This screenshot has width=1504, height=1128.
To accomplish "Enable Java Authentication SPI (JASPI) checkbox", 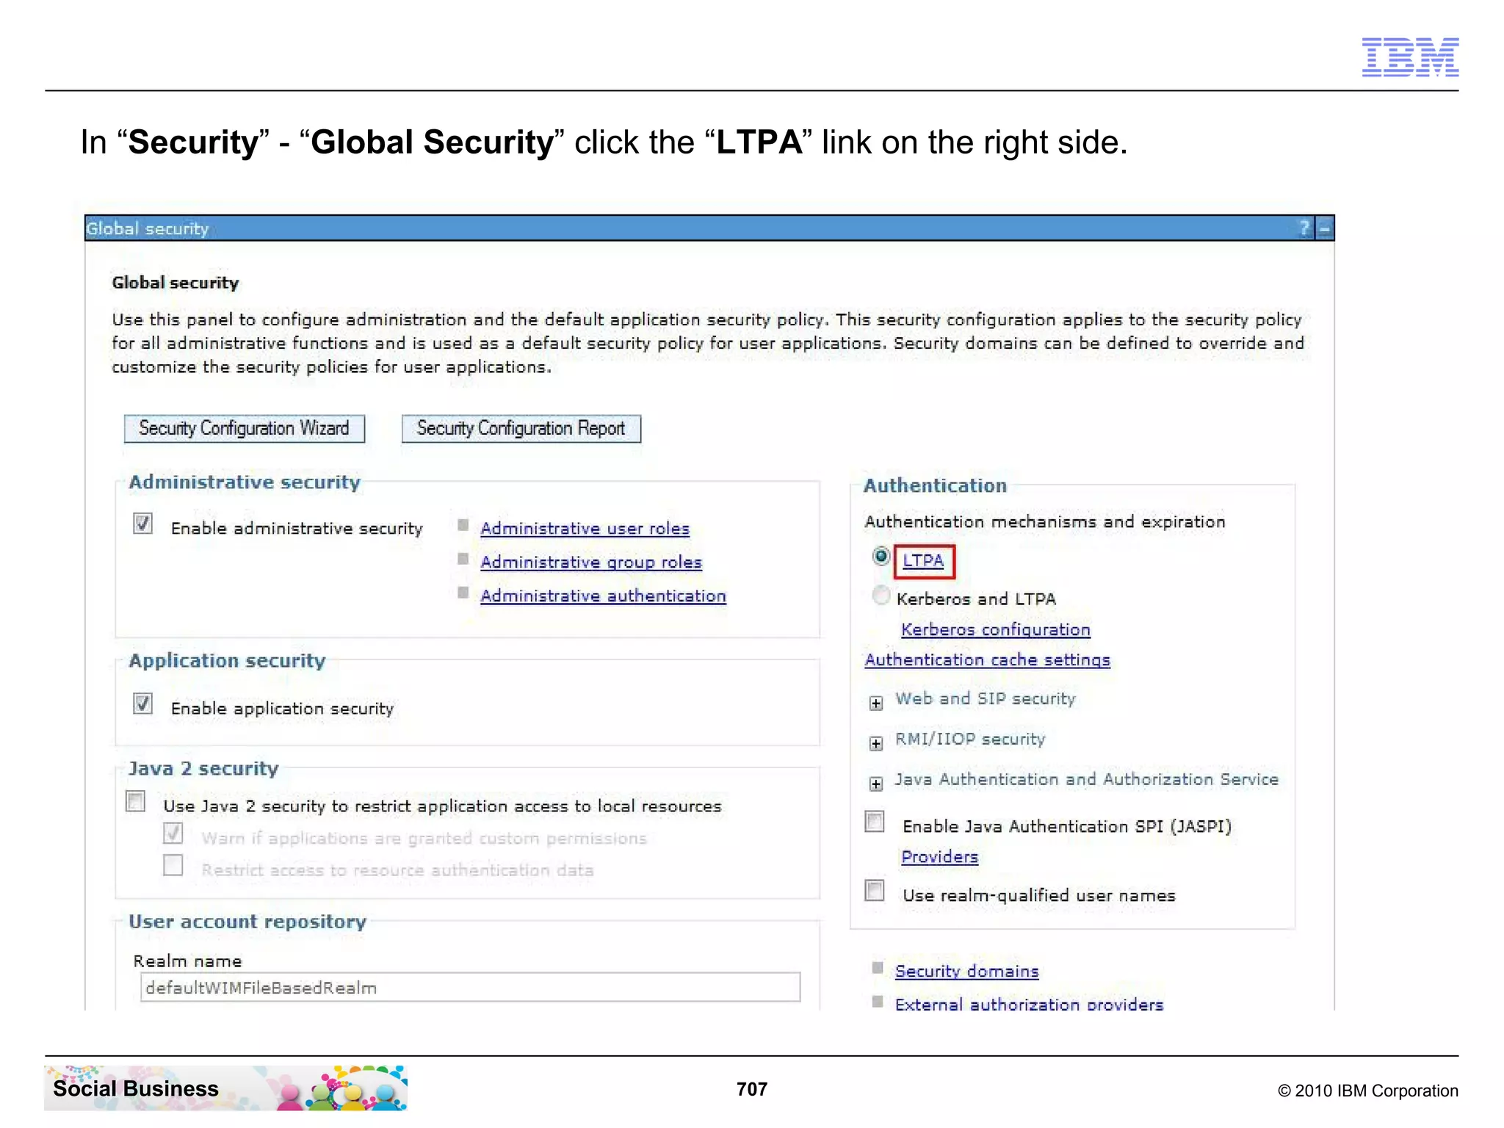I will point(875,821).
